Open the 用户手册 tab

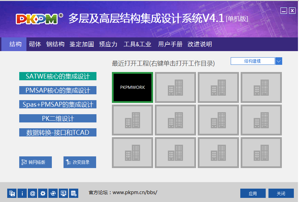pos(170,44)
